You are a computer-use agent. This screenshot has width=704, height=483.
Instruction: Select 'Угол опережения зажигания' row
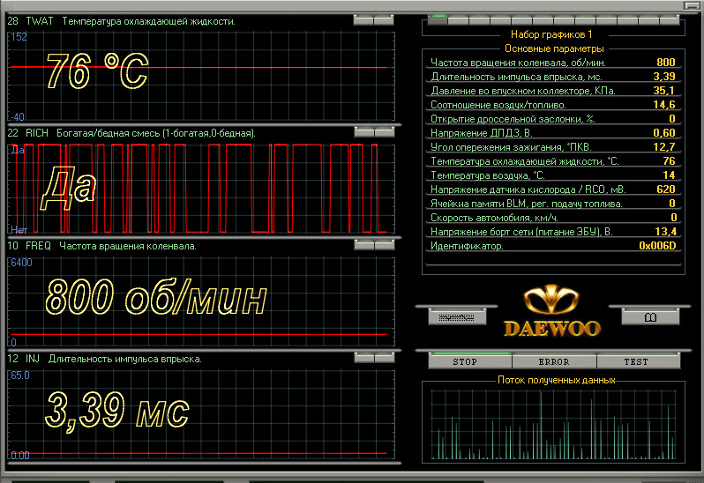553,147
